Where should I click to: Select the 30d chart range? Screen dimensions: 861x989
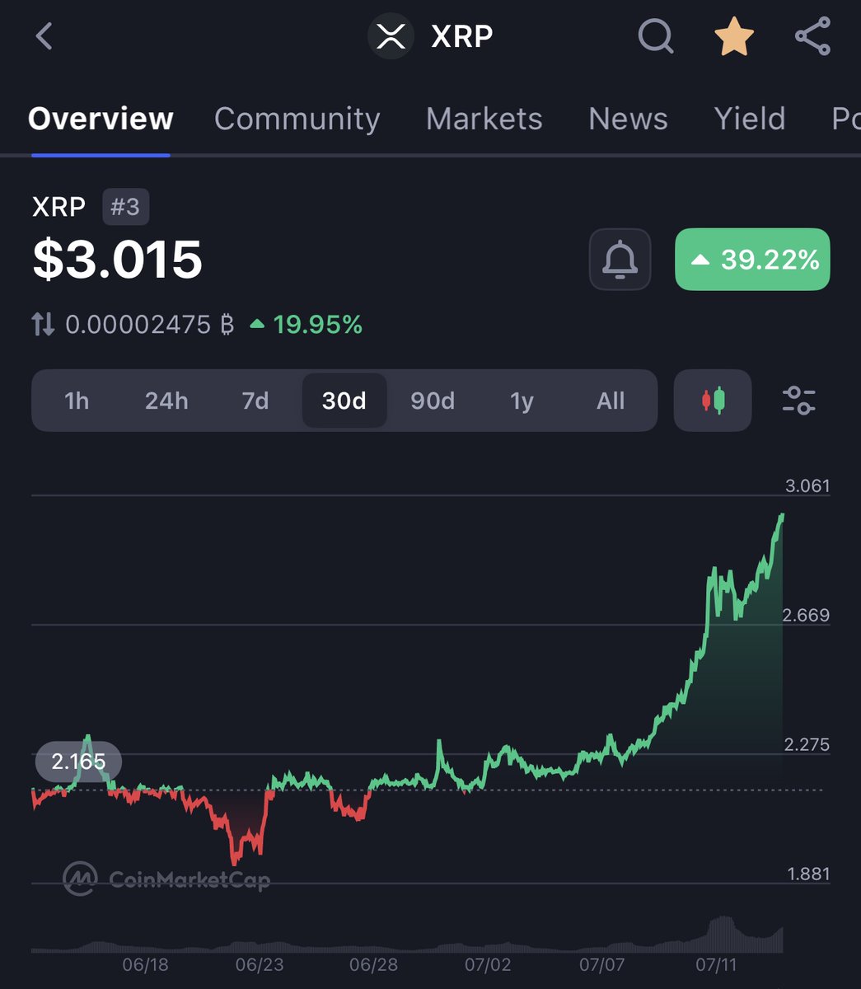click(344, 401)
